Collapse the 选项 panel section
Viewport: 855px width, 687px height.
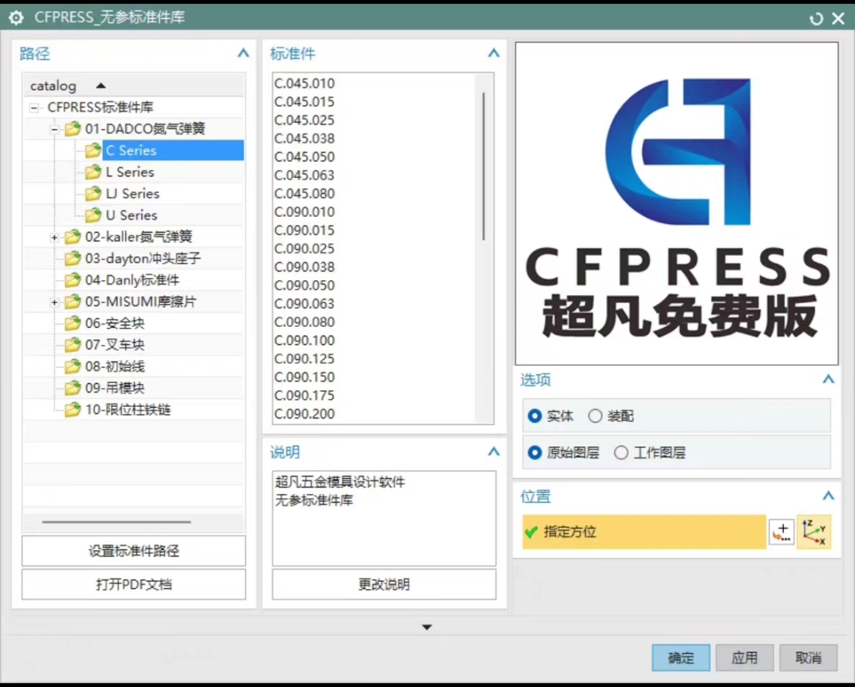828,379
